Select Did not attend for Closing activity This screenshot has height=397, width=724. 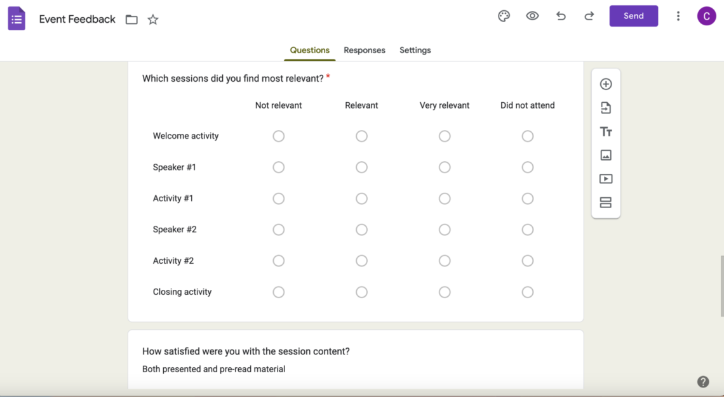tap(527, 292)
